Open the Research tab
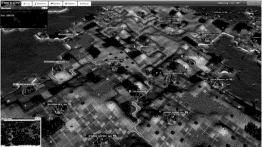 coord(41,3)
